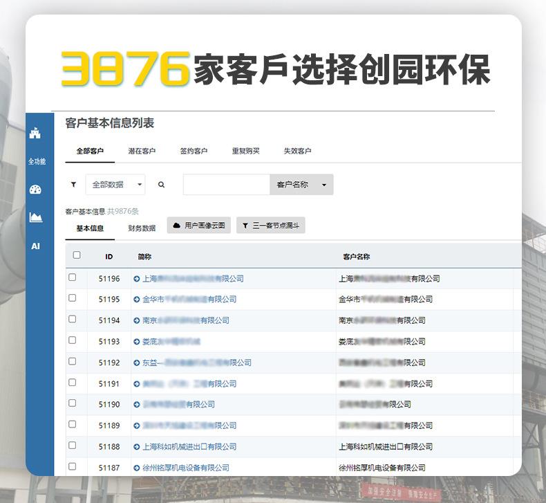The image size is (546, 503).
Task: Select the 财务数据 sub-tab
Action: (x=142, y=228)
